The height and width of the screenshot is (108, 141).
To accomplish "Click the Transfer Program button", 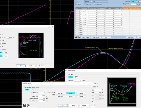I will point(86,37).
